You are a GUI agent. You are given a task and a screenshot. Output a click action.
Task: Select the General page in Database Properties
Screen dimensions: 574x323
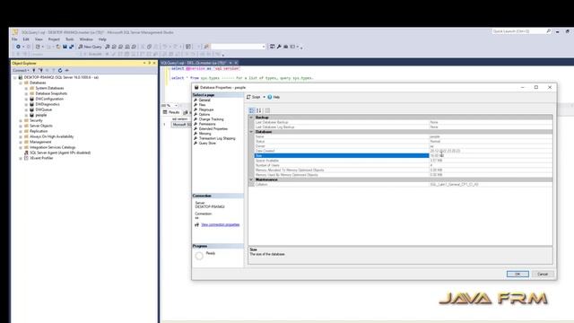click(x=204, y=100)
